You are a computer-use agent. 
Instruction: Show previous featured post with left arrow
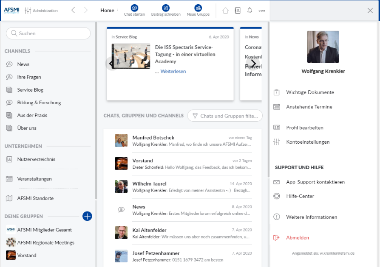(x=111, y=64)
